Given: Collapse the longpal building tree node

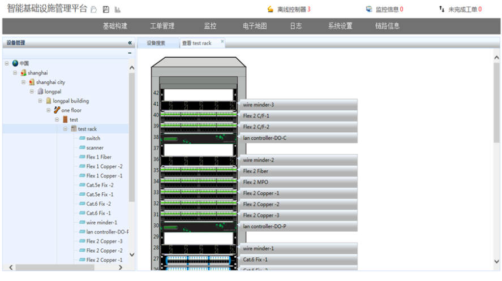Looking at the screenshot, I should click(x=41, y=101).
